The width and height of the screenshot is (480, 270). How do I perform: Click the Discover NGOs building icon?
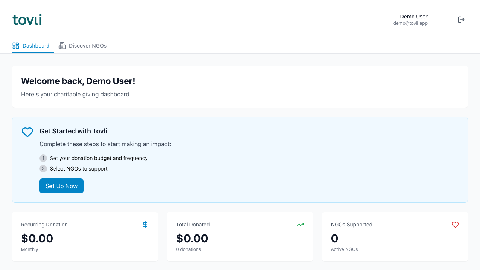62,46
